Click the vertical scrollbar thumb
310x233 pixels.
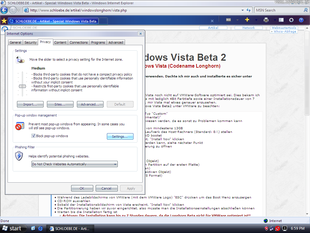[307, 73]
